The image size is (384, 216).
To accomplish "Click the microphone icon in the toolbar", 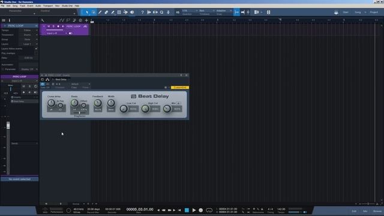I will click(168, 12).
